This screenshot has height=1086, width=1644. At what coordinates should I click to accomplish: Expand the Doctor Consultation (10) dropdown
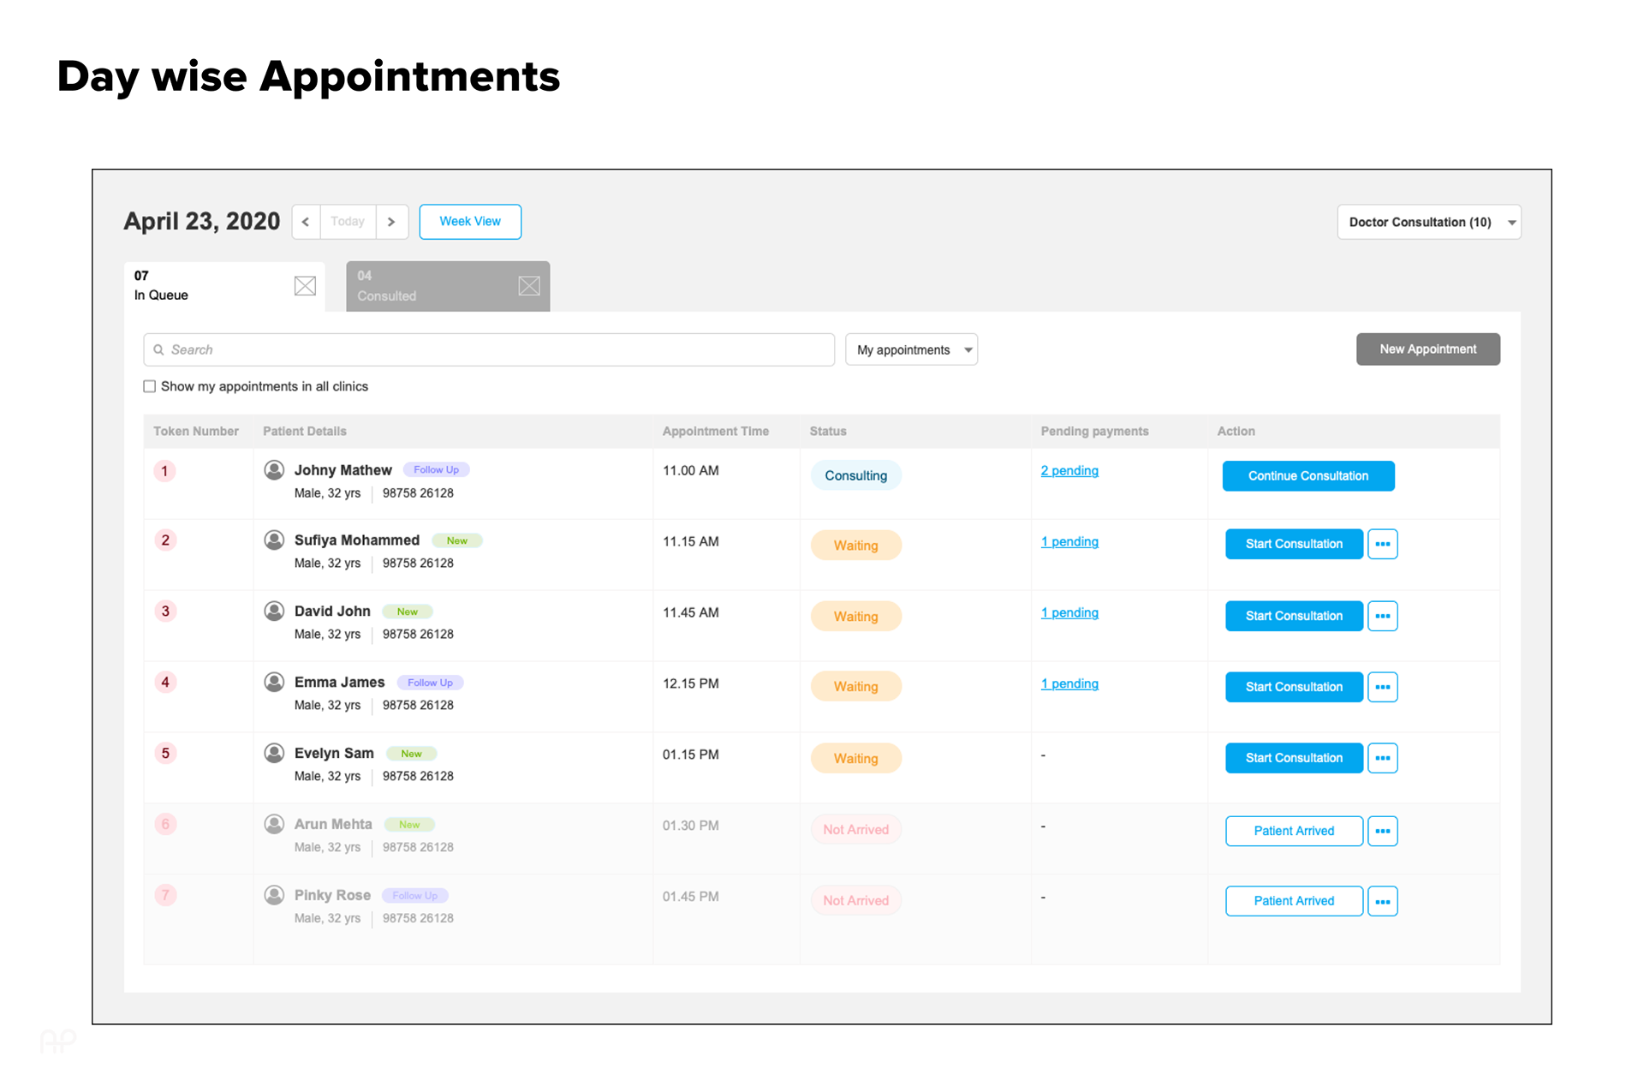(1428, 222)
